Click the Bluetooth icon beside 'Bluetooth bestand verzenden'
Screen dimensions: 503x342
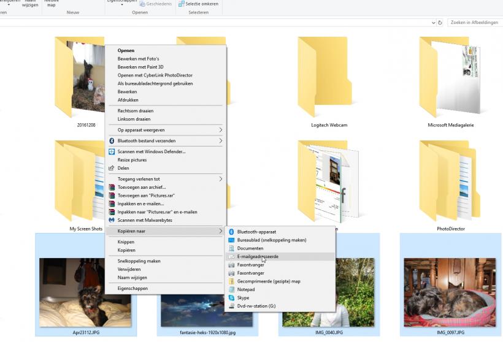tap(112, 141)
